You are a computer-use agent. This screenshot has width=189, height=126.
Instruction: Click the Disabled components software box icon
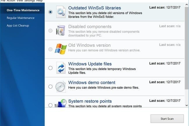pyautogui.click(x=61, y=30)
